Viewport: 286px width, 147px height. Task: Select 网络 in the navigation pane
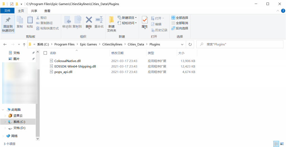coord(15,136)
